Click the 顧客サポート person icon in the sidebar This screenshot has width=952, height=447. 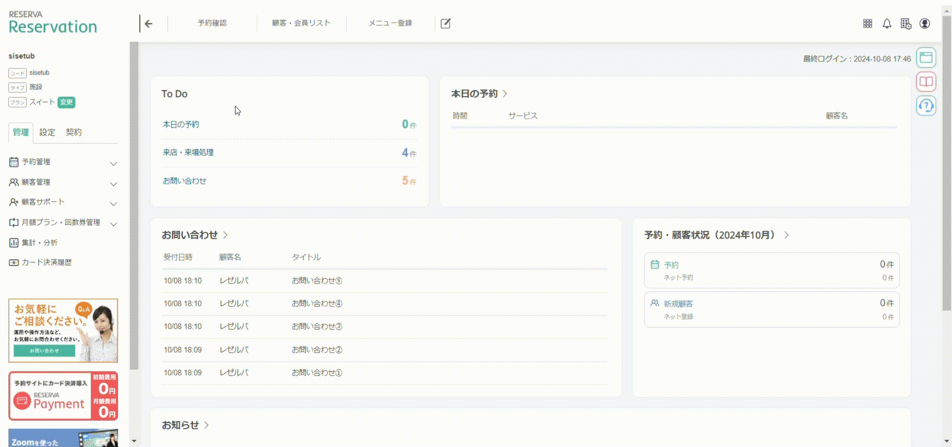point(14,202)
